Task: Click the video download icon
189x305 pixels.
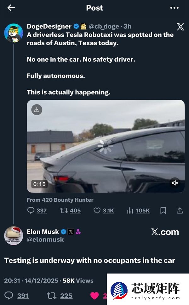Action: tap(37, 110)
